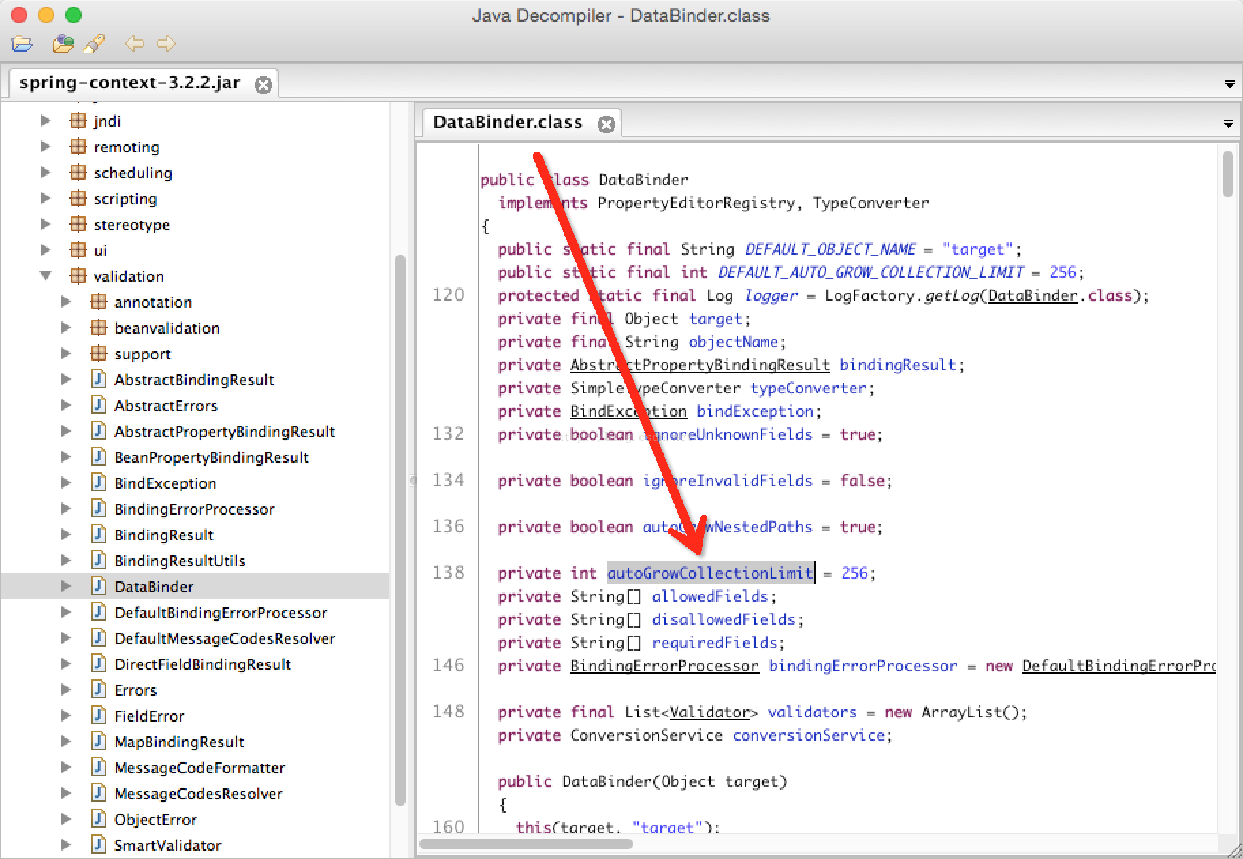Click the tree panel vertical scrollbar
1243x859 pixels.
pyautogui.click(x=400, y=530)
